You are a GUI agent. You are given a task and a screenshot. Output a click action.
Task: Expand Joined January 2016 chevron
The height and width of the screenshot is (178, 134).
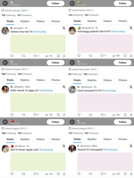28,10
